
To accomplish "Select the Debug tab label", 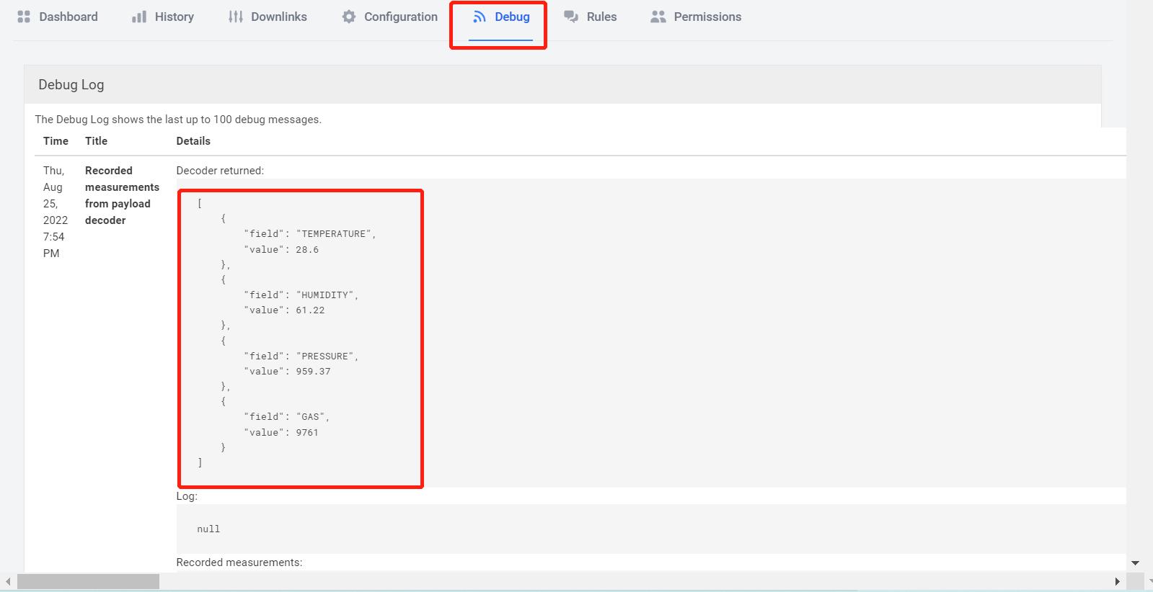I will (513, 17).
